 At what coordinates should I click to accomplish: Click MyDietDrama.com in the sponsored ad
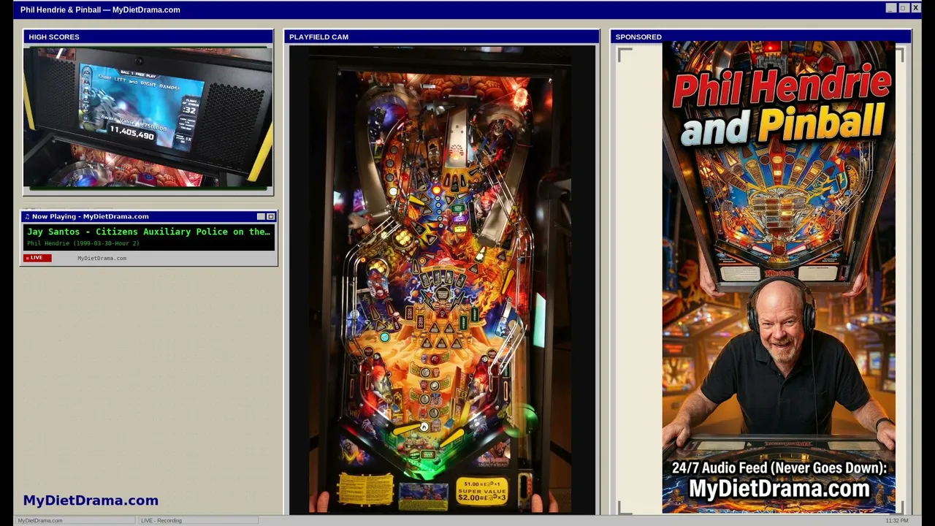(779, 489)
